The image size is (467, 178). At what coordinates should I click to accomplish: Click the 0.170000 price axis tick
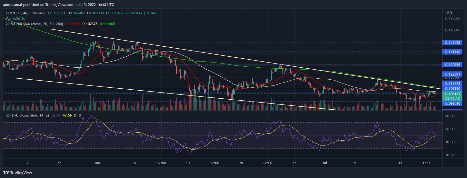tap(453, 18)
